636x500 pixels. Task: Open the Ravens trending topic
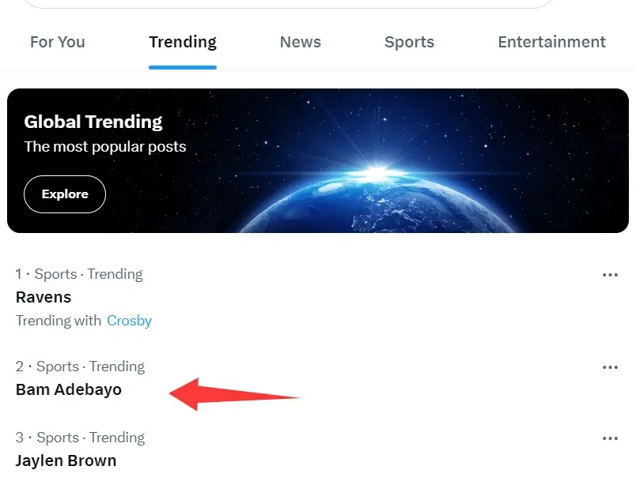[x=44, y=298]
